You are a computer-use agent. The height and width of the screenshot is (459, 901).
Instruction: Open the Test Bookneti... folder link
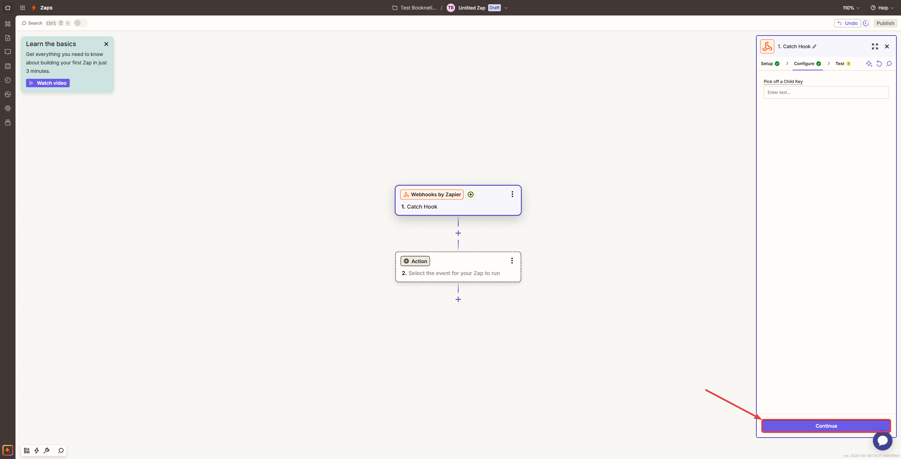[x=415, y=8]
